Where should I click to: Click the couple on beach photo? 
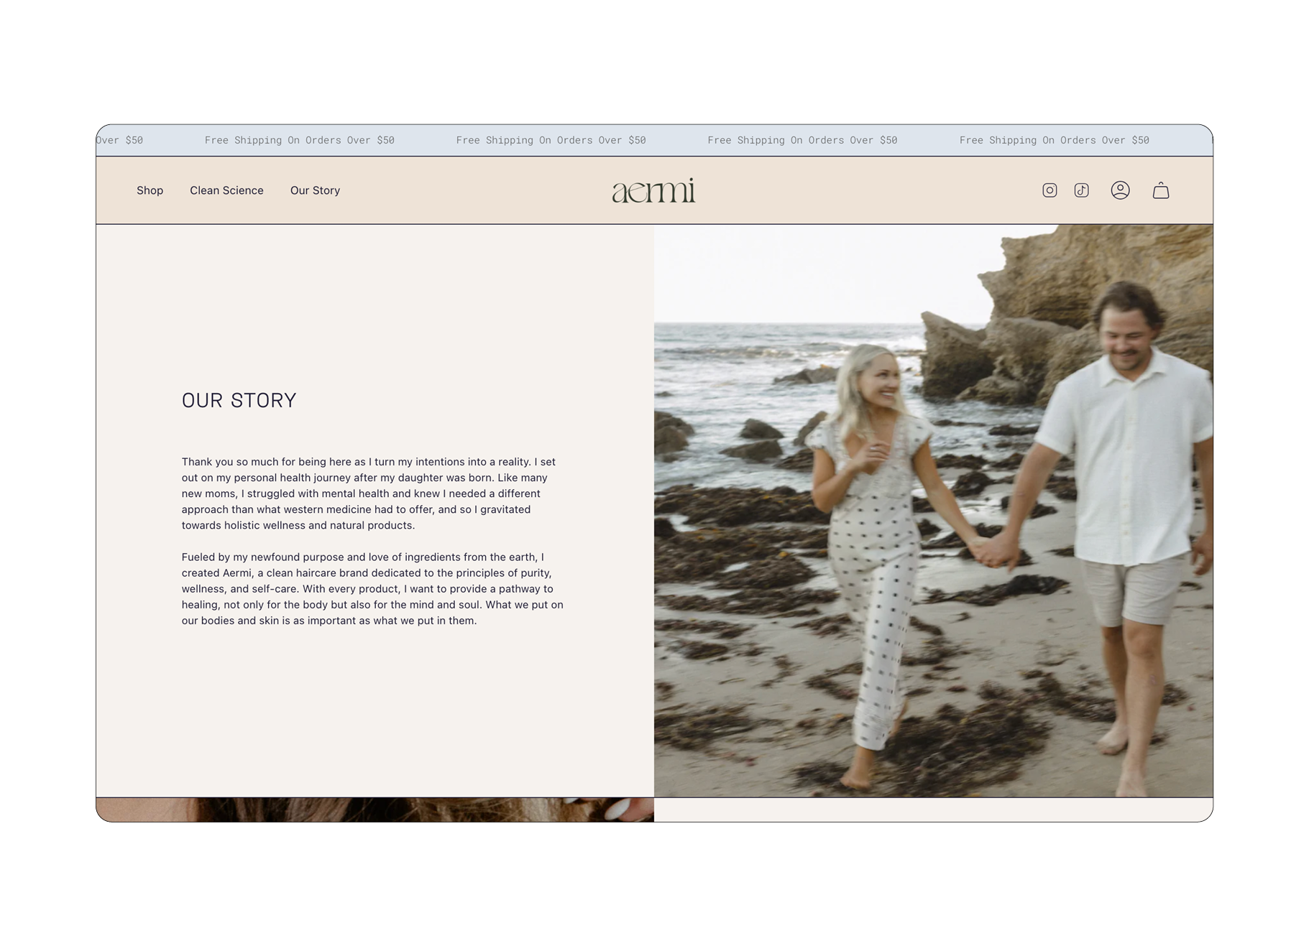click(x=933, y=511)
